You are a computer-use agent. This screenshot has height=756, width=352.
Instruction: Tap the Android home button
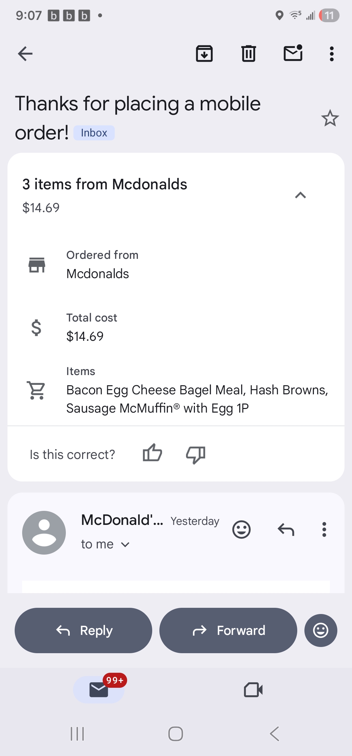click(176, 734)
